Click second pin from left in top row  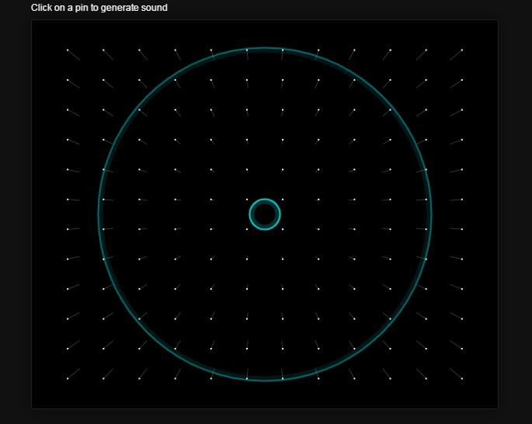(x=103, y=50)
